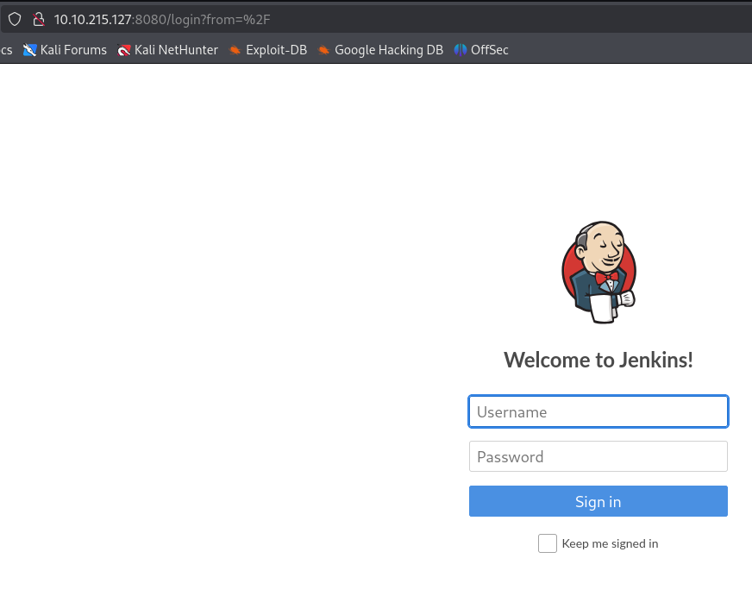The width and height of the screenshot is (752, 596).
Task: Click the insecure connection padlock icon
Action: 38,19
